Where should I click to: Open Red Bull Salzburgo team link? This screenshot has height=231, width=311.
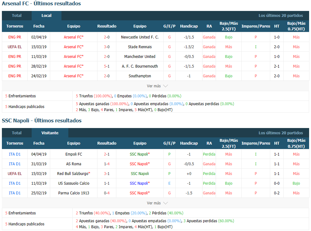coord(74,174)
